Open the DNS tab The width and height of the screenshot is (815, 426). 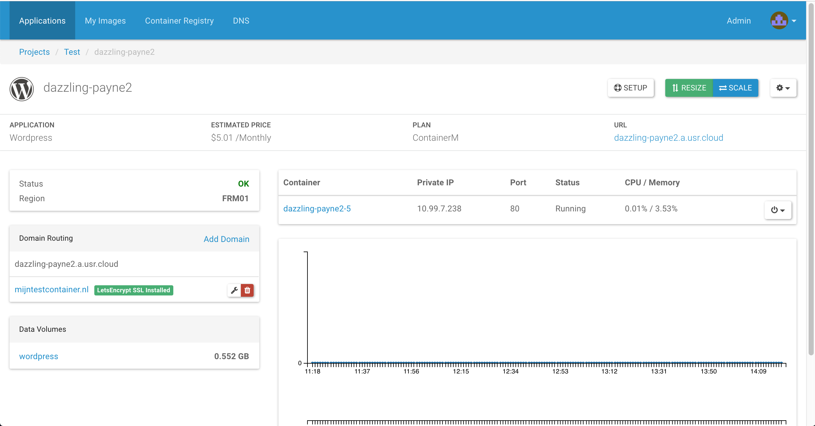tap(241, 21)
